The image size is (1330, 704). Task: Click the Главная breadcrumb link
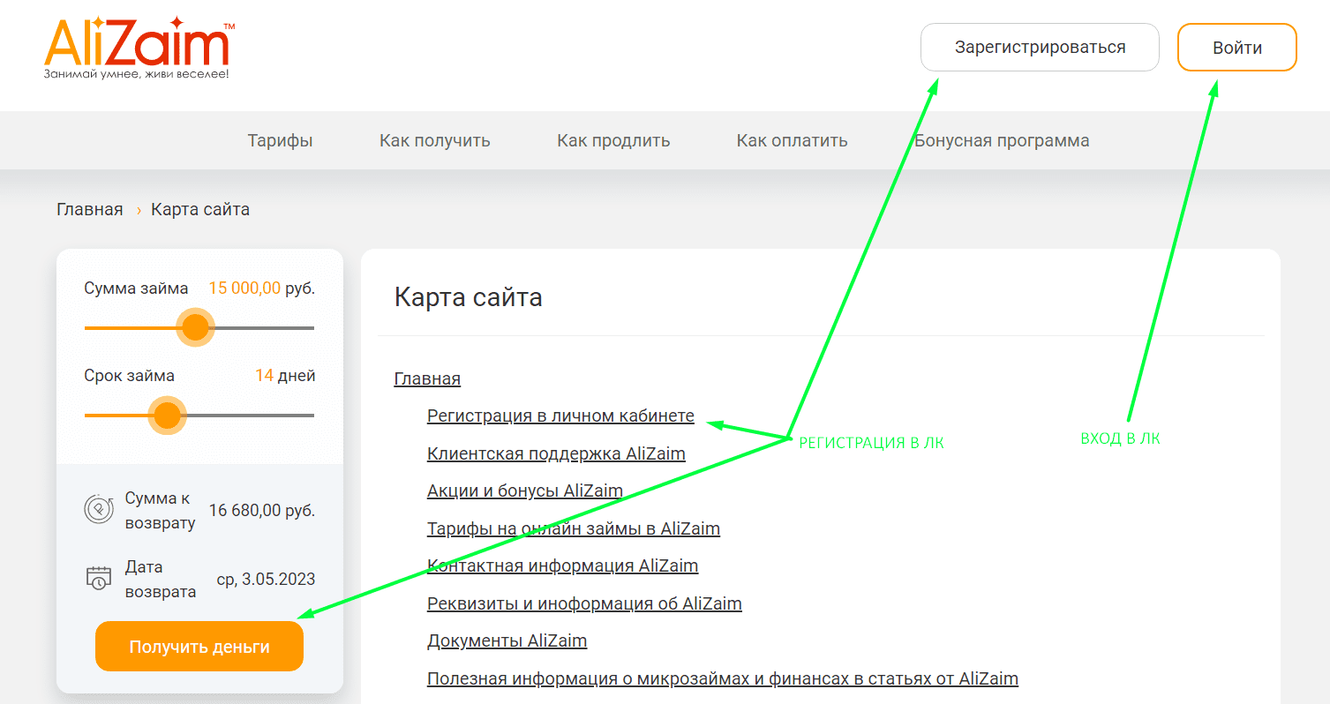point(90,210)
